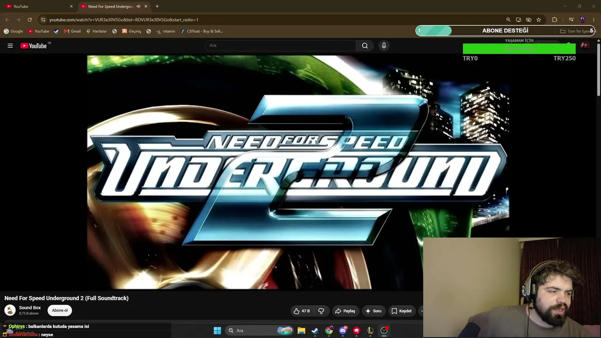Screen dimensions: 601x338
Task: Open the vitamin bookmark
Action: [166, 31]
